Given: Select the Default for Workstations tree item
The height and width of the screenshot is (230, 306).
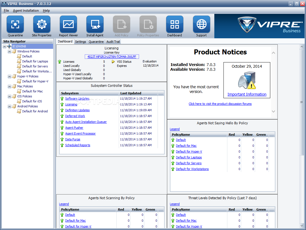Looking at the screenshot, I should [37, 71].
